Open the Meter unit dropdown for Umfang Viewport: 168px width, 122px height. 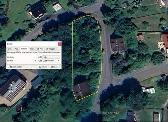point(51,57)
